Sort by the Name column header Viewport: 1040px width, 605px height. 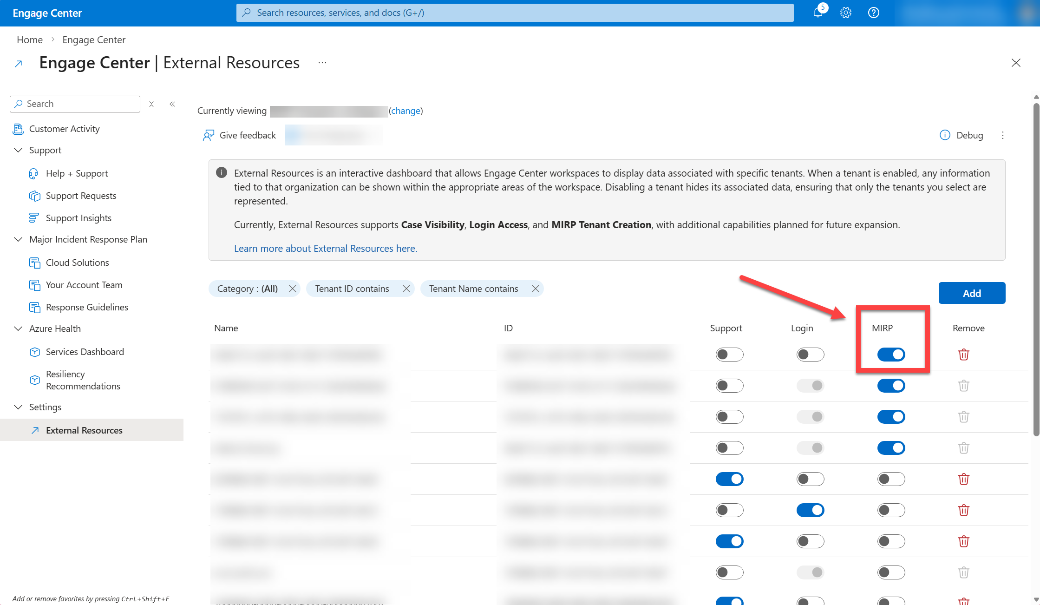pyautogui.click(x=226, y=328)
